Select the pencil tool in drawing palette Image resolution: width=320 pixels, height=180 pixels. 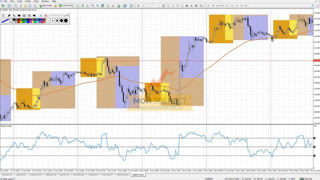(x=9, y=15)
